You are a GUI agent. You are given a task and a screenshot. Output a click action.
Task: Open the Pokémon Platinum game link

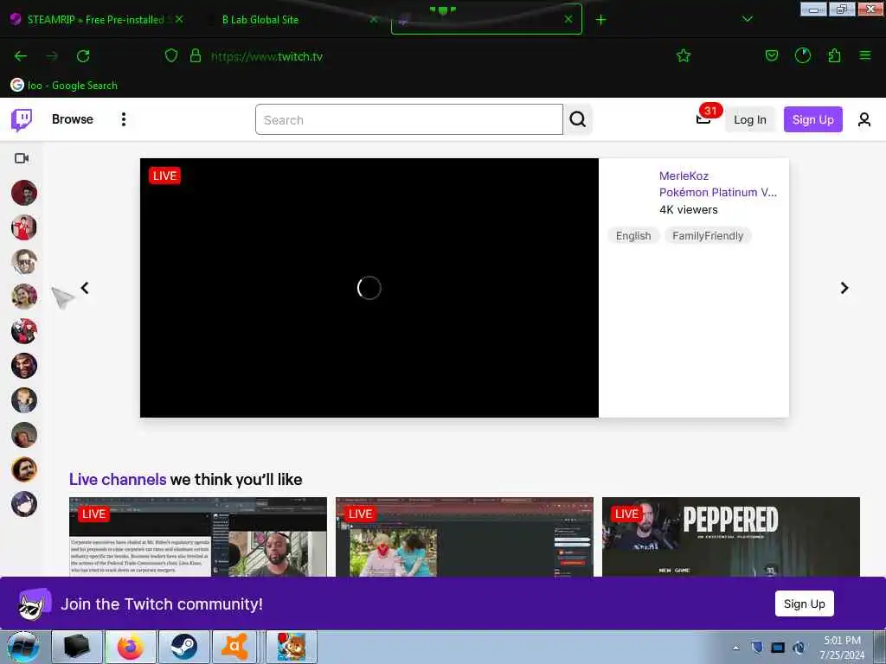[x=717, y=193]
